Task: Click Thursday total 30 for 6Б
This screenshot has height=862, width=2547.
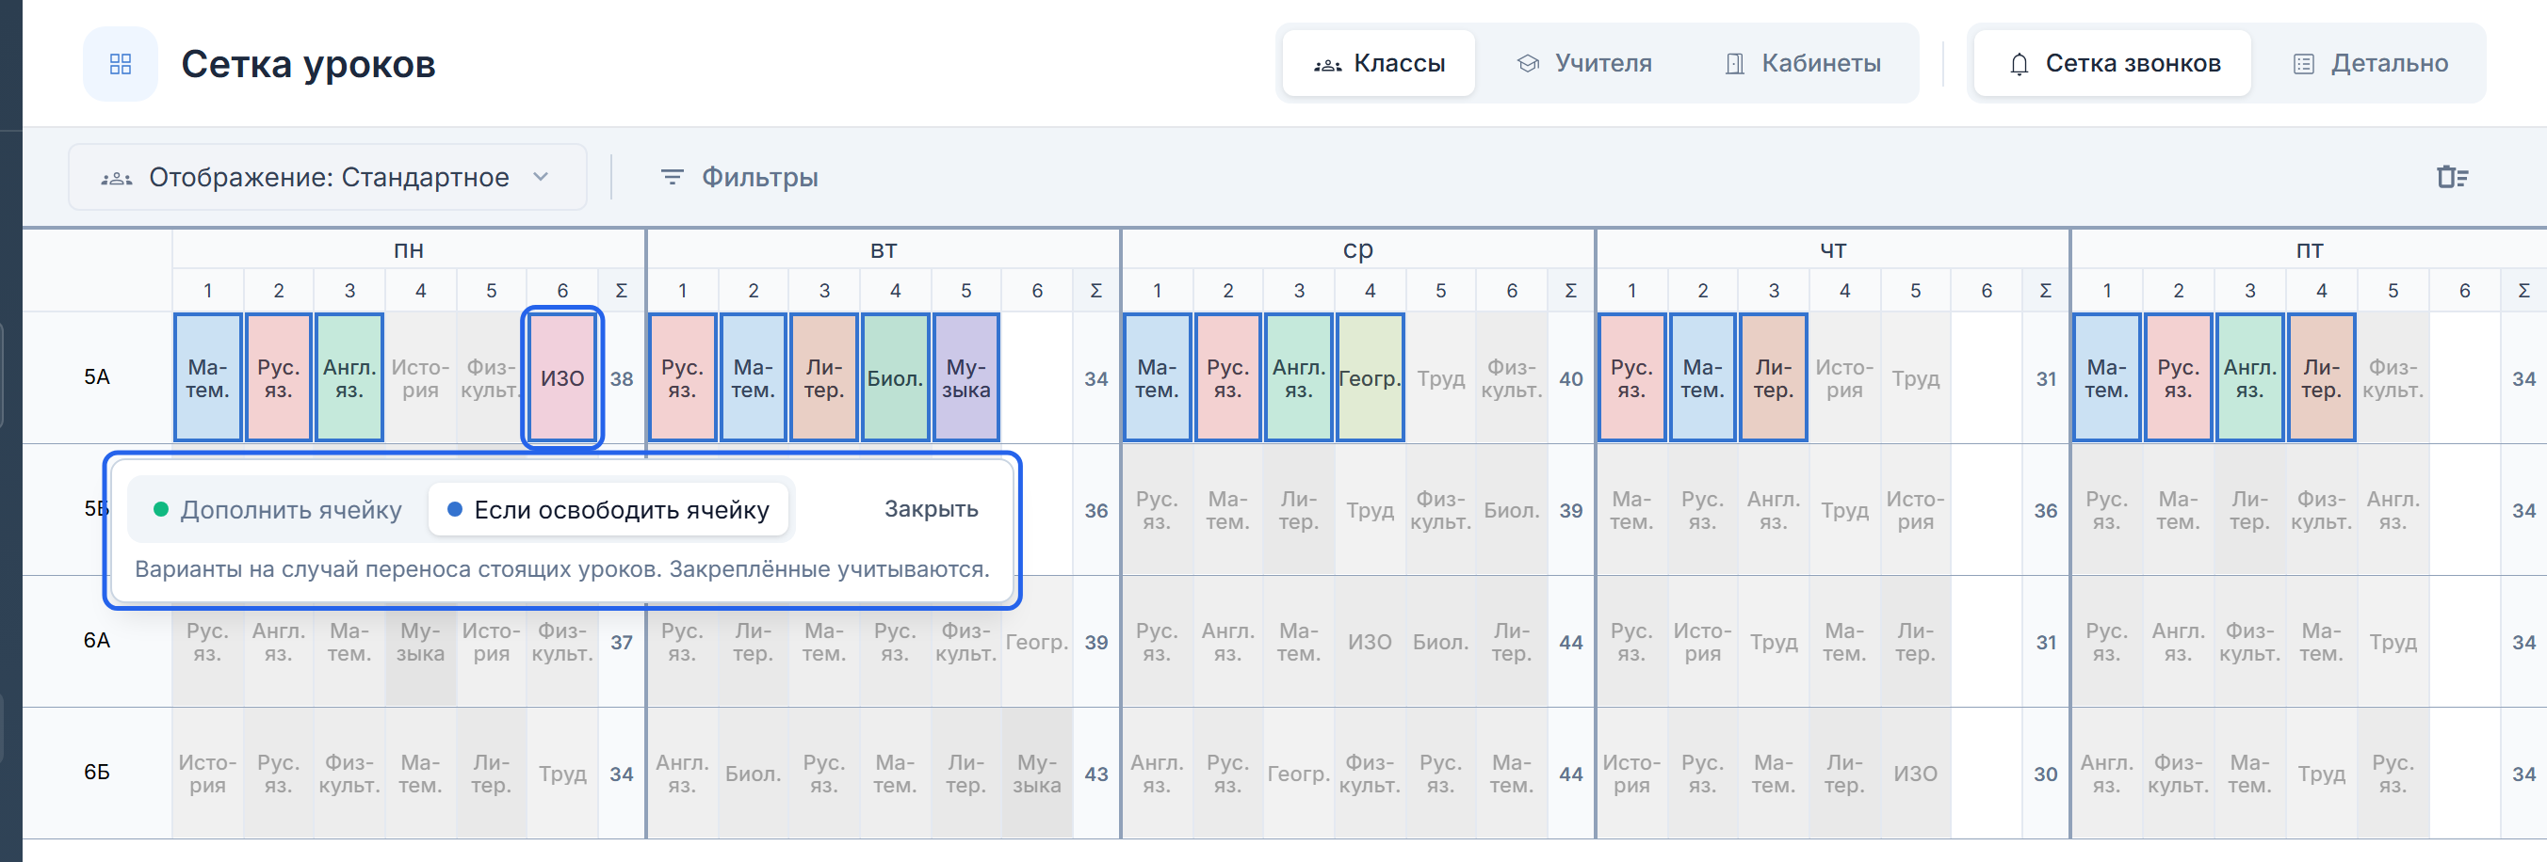Action: pos(2045,774)
